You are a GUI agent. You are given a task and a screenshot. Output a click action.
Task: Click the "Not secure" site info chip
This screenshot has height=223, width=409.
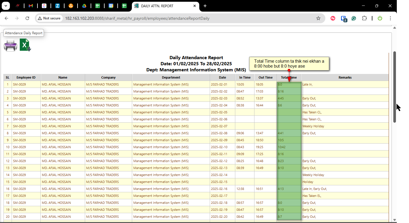click(49, 18)
